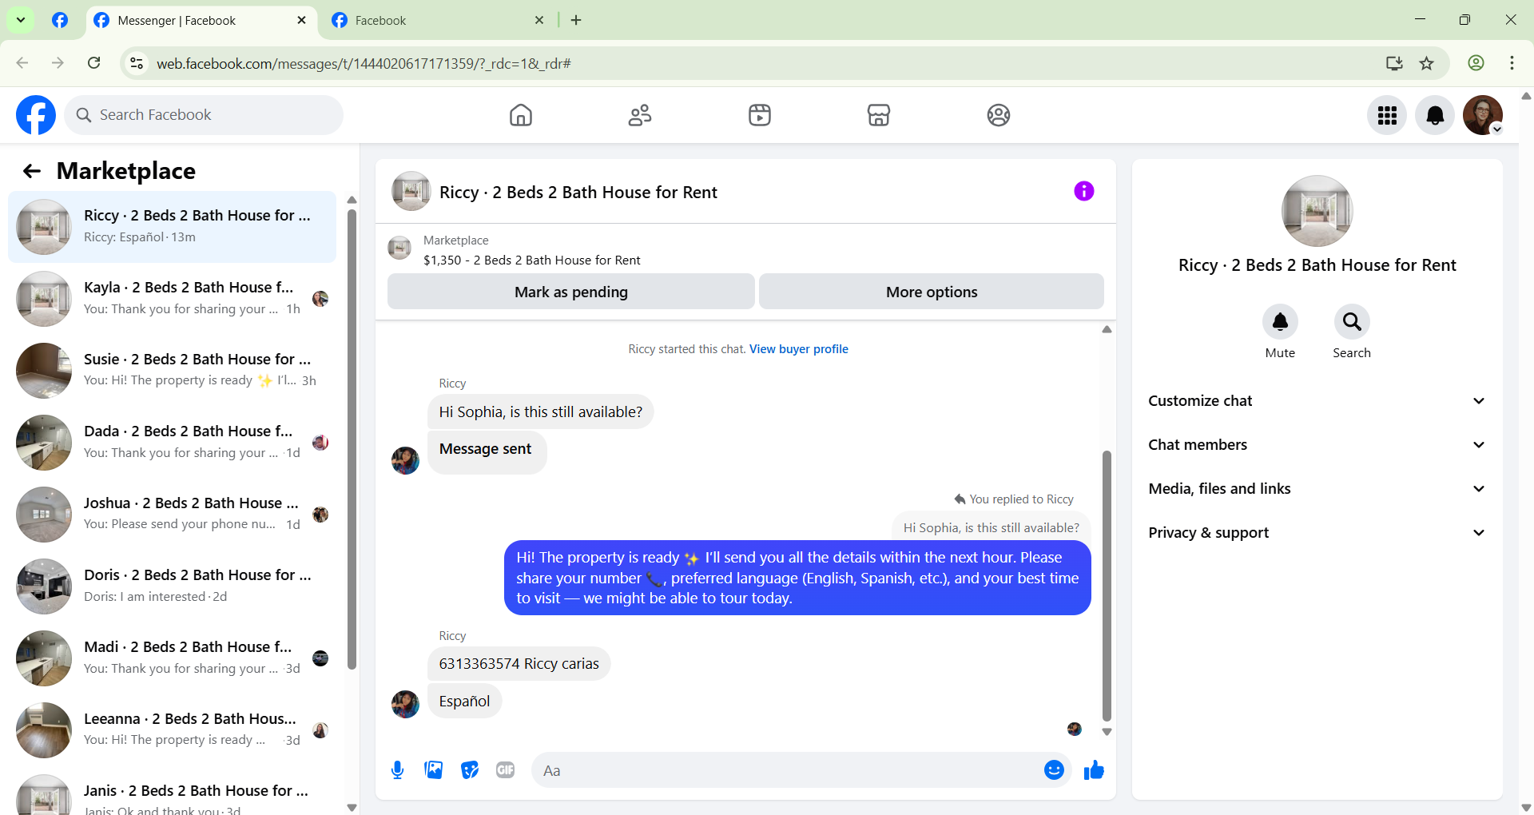Expand Media, files and links section

[1317, 489]
